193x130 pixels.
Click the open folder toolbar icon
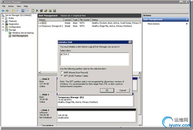[x=46, y=11]
